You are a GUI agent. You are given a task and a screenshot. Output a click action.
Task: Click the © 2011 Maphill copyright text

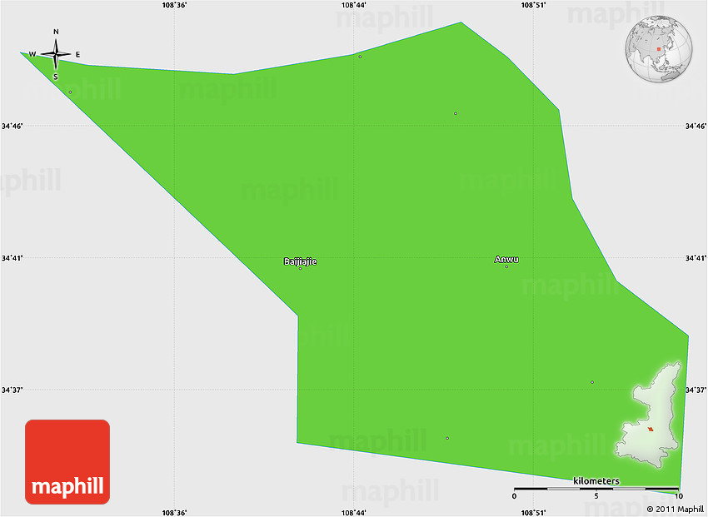coord(676,509)
